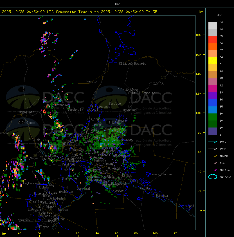Click the cyan current ellipse icon
This screenshot has width=234, height=237.
213,177
